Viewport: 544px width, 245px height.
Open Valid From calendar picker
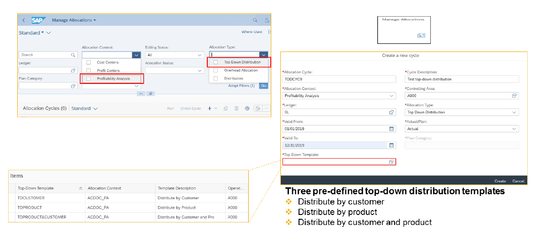tap(391, 129)
